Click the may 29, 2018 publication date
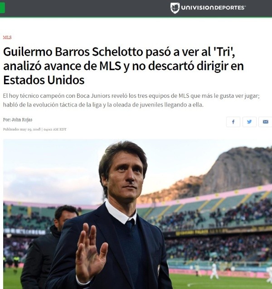 click(30, 129)
